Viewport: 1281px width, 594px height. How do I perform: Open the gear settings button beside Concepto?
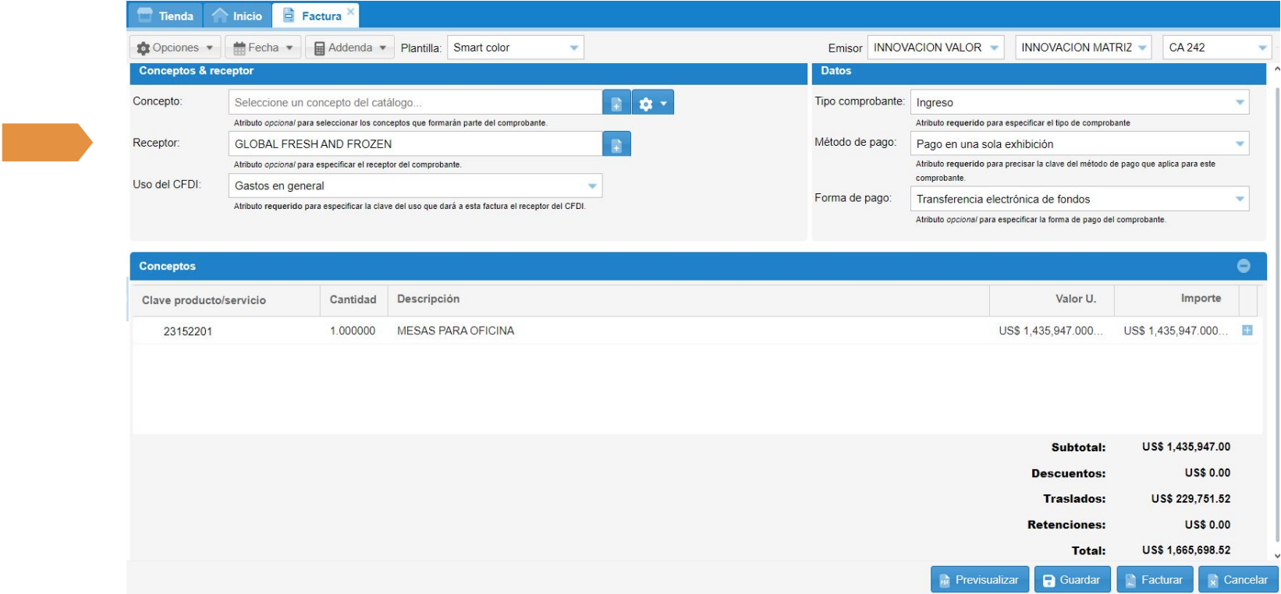[652, 103]
